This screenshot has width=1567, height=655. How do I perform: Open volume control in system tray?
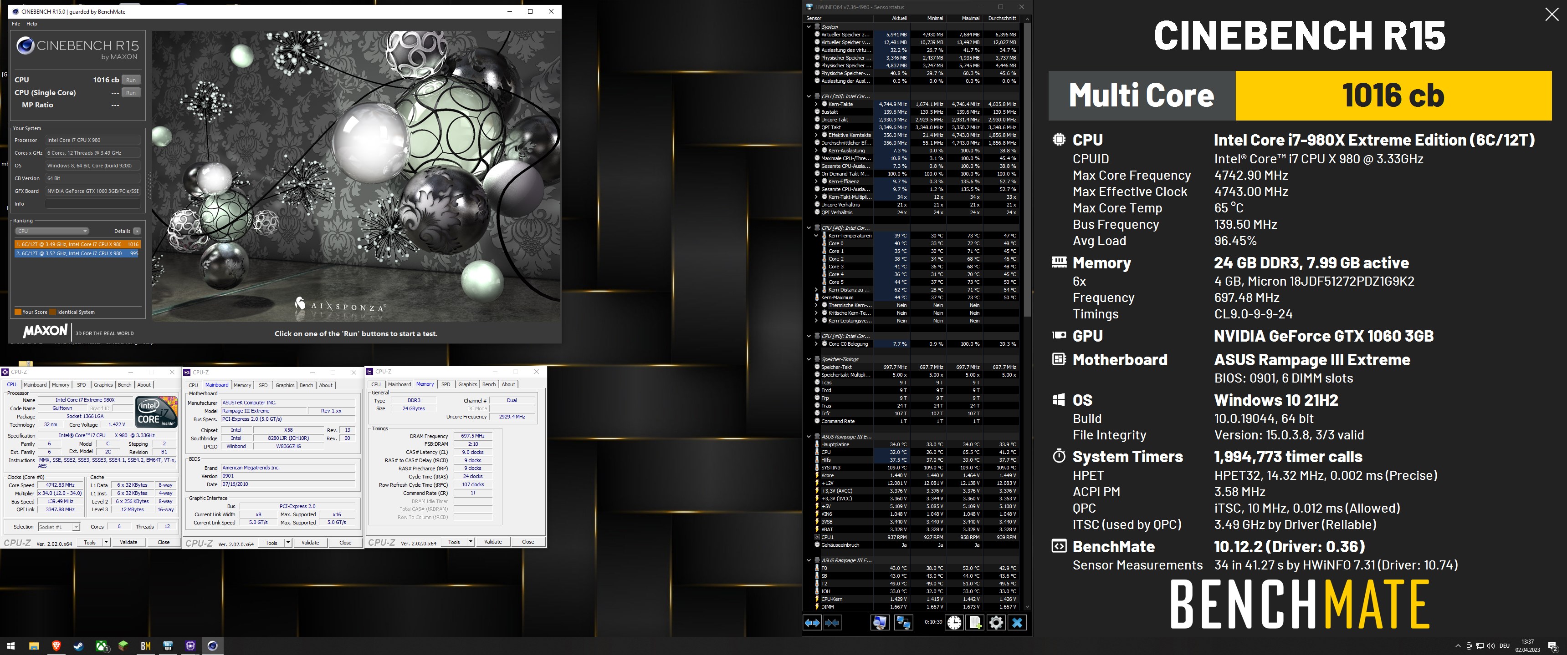pyautogui.click(x=1490, y=646)
